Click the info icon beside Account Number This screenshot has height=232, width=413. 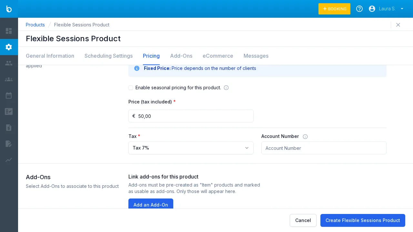pyautogui.click(x=305, y=137)
